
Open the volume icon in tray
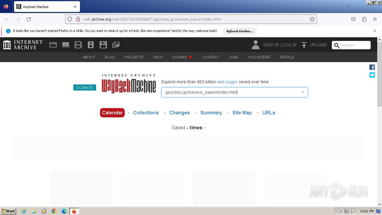[x=339, y=211]
